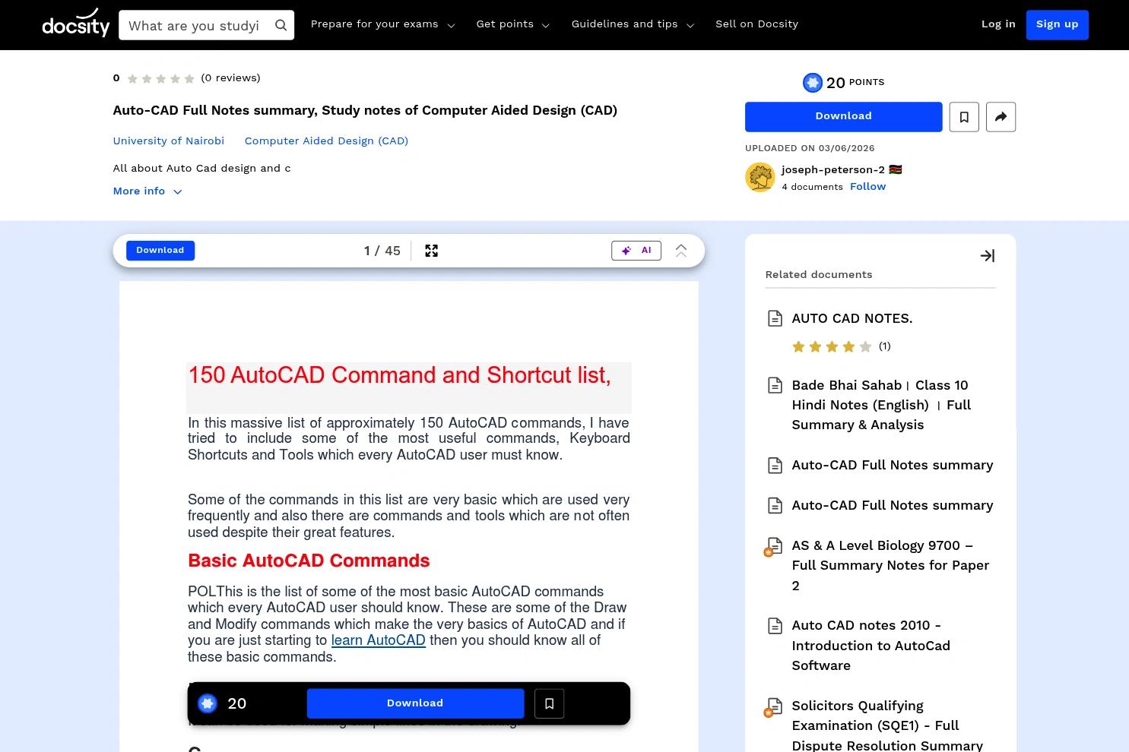1129x752 pixels.
Task: Open the learn AutoCAD hyperlink in the document
Action: [378, 641]
